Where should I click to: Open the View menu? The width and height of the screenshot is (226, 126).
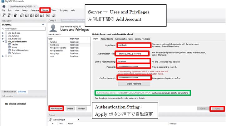[17, 10]
